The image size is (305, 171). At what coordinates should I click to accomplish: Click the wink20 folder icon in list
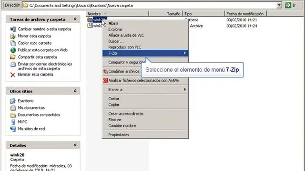[90, 19]
